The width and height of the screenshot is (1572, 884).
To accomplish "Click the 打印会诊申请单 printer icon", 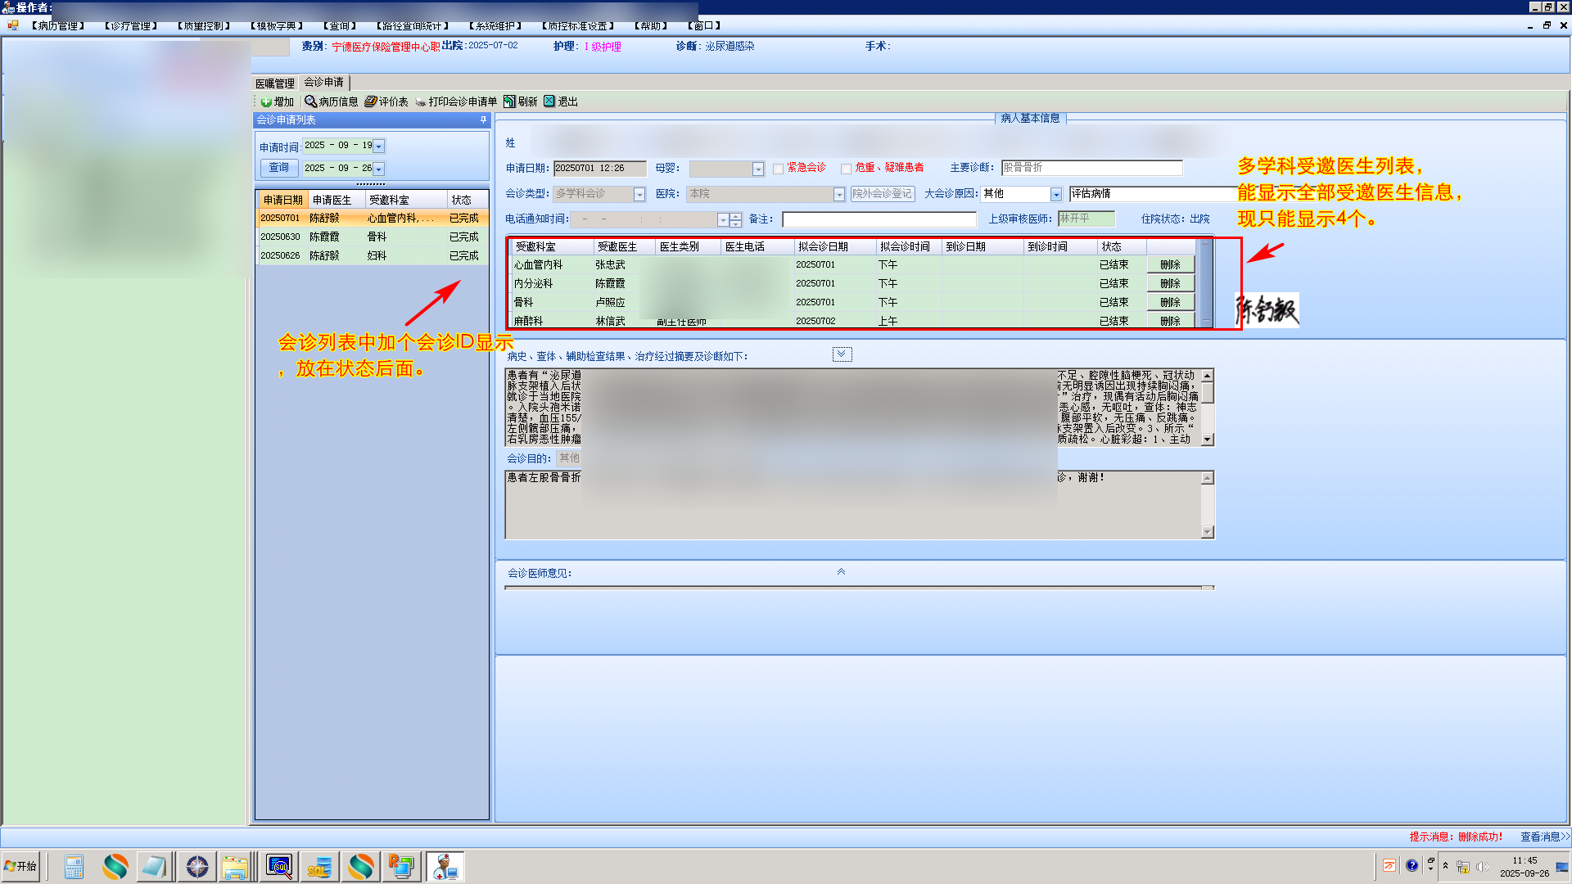I will click(421, 101).
